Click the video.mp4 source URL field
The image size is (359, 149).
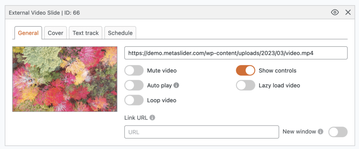pyautogui.click(x=236, y=53)
